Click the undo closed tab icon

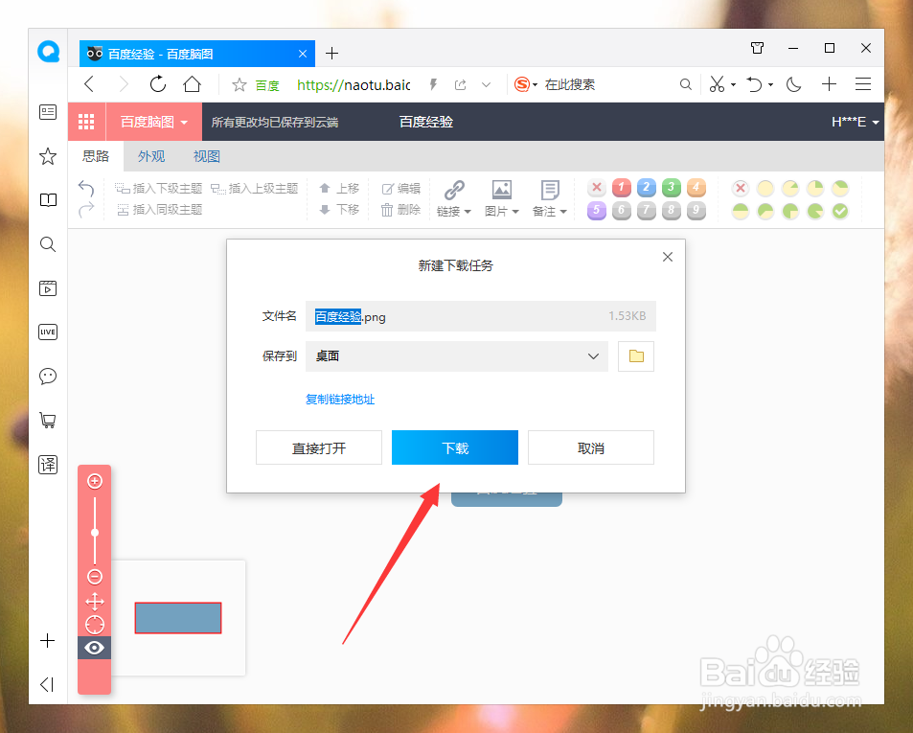tap(755, 84)
